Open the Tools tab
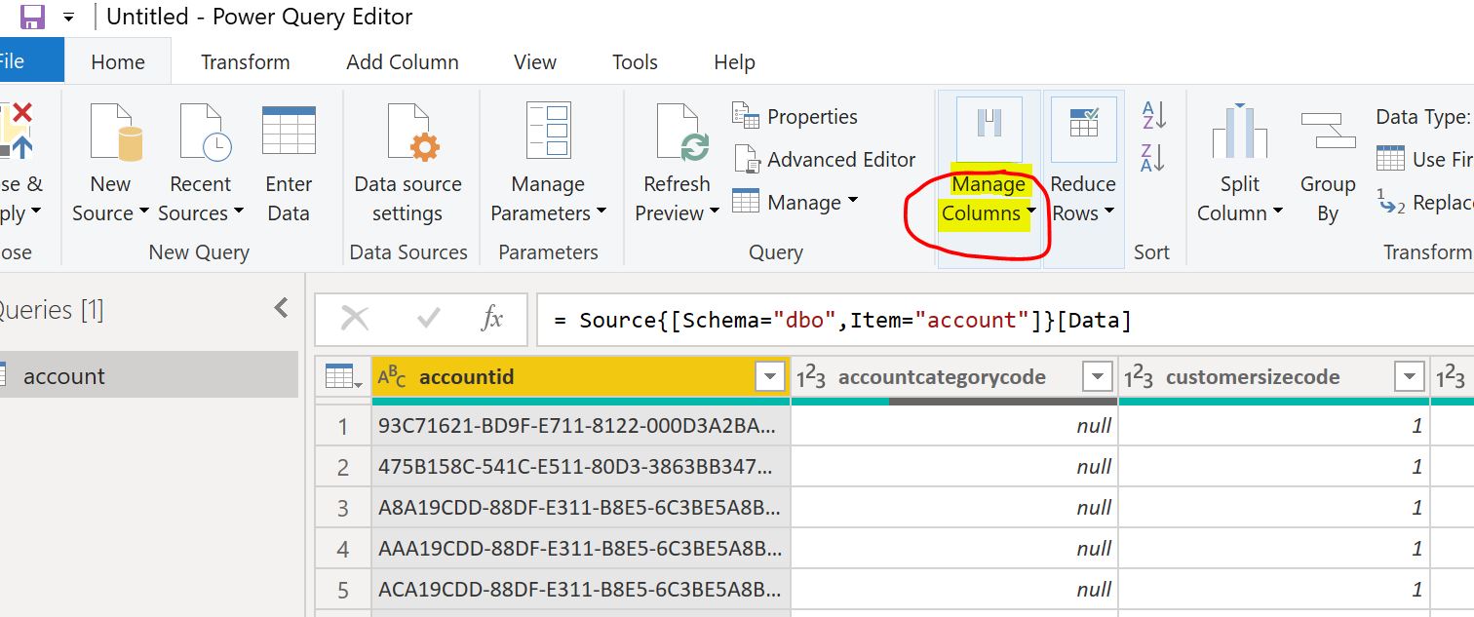1474x617 pixels. point(635,61)
